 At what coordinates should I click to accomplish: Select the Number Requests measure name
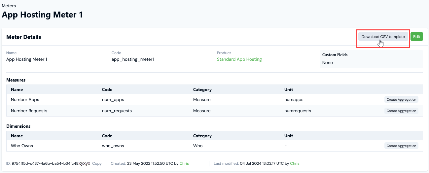click(29, 111)
